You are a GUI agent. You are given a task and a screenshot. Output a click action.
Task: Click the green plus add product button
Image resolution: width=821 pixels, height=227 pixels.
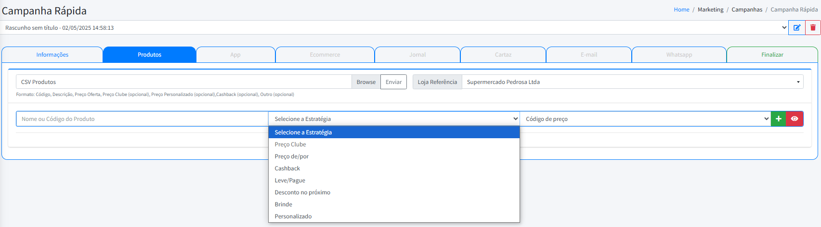click(778, 119)
